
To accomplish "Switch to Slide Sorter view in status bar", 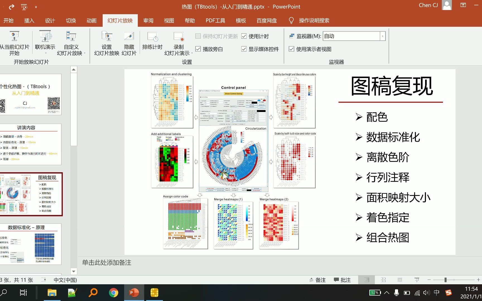I will pyautogui.click(x=383, y=280).
